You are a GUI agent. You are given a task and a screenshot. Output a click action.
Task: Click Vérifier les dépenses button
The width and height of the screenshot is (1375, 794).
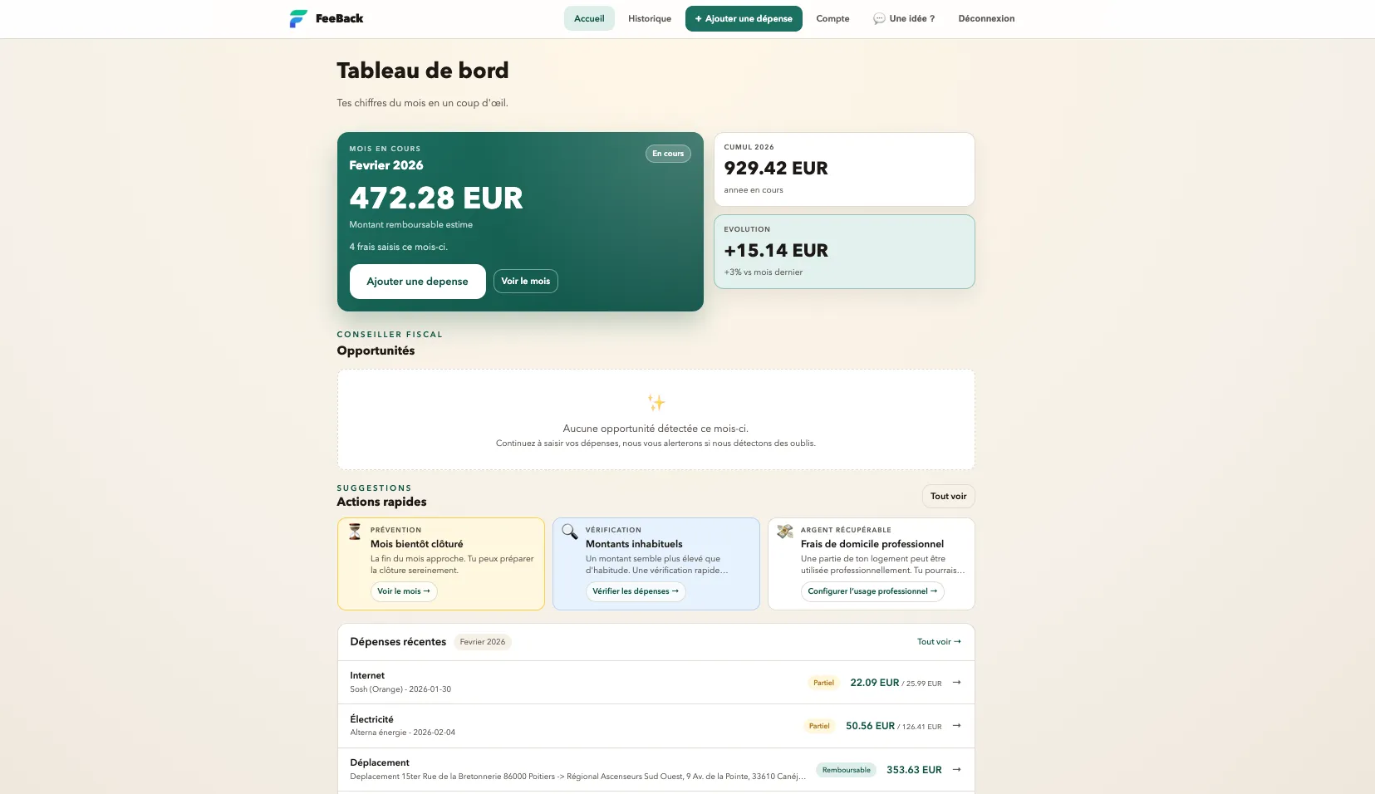point(636,591)
